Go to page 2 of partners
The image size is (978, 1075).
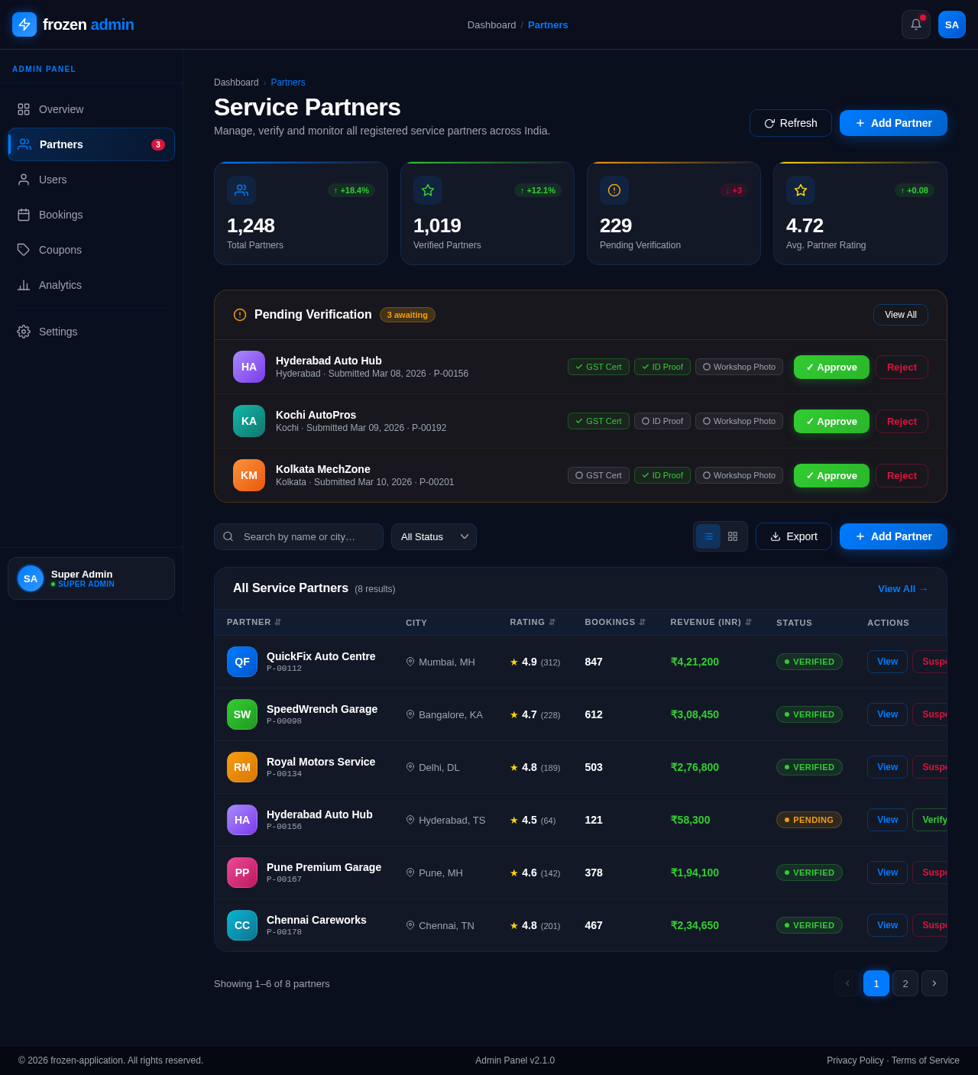(905, 983)
